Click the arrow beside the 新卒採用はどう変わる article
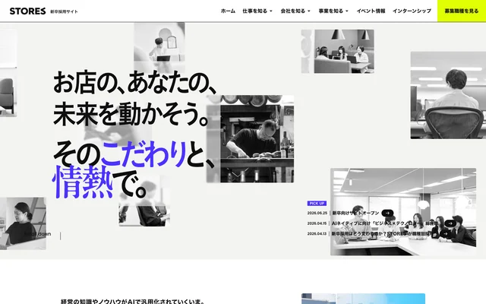Screen dimensions: 486x304 pos(445,233)
